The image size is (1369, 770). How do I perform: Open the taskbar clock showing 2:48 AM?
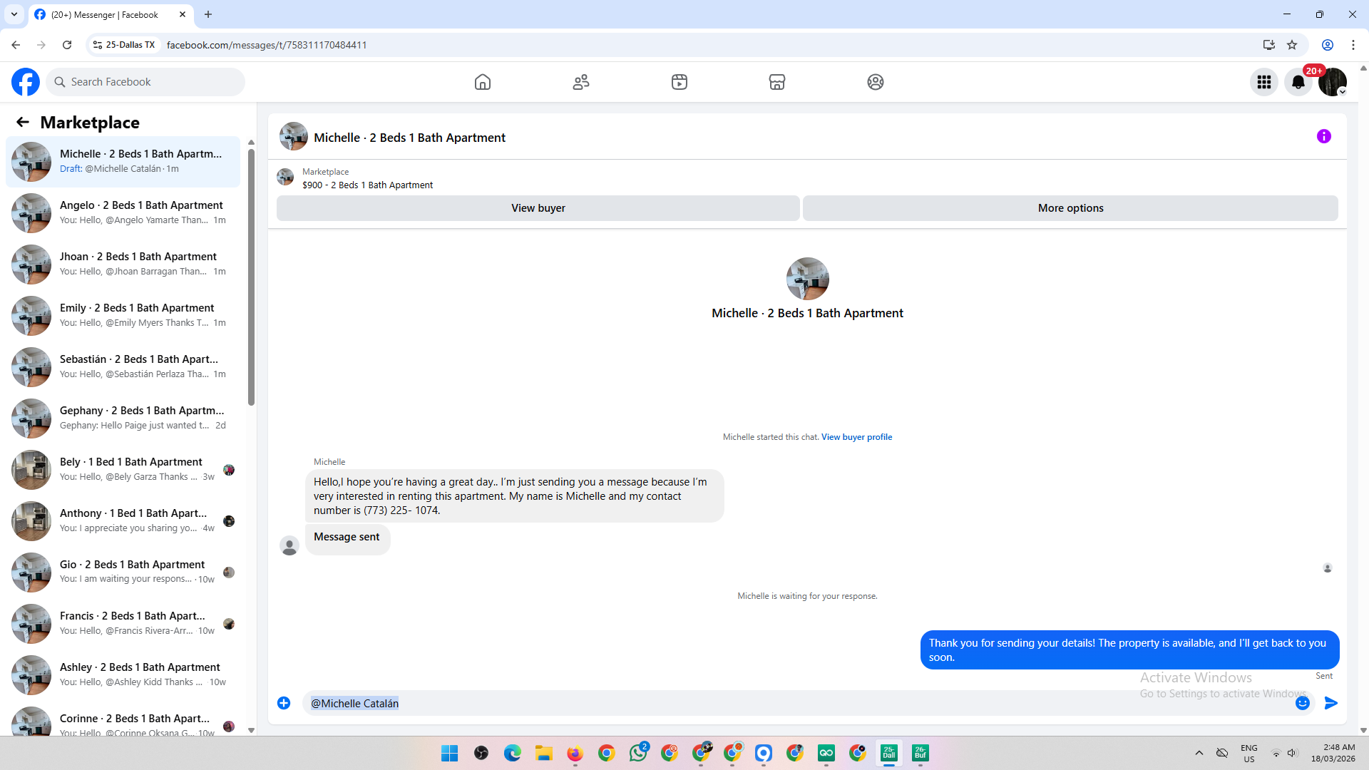click(x=1333, y=753)
